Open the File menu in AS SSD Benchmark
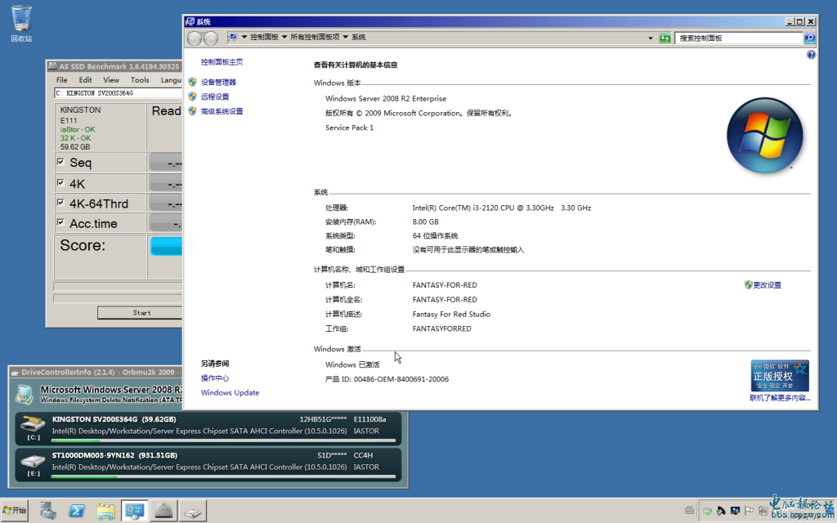Screen dimensions: 837x523 pyautogui.click(x=60, y=79)
